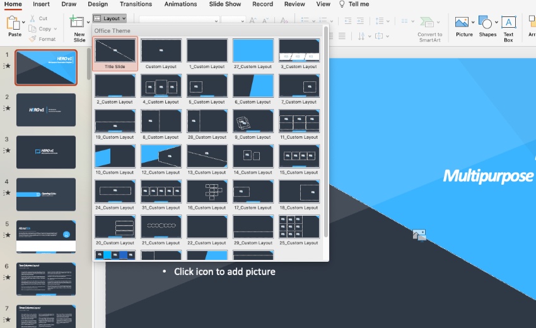This screenshot has height=328, width=536.
Task: Open the Picture dropdown arrow
Action: (473, 22)
